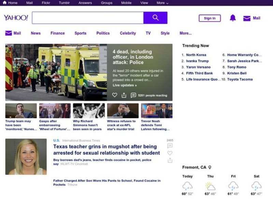Like the London attack story with the heart icon
Viewport: 273px width, 204px height.
pos(115,95)
